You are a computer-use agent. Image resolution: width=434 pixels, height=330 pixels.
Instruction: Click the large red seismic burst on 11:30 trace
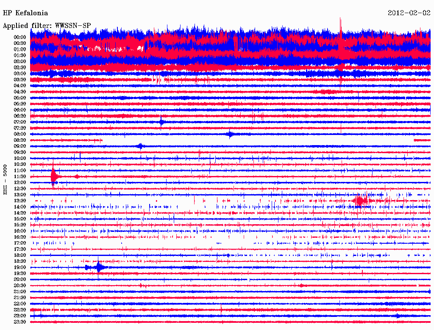pos(54,176)
